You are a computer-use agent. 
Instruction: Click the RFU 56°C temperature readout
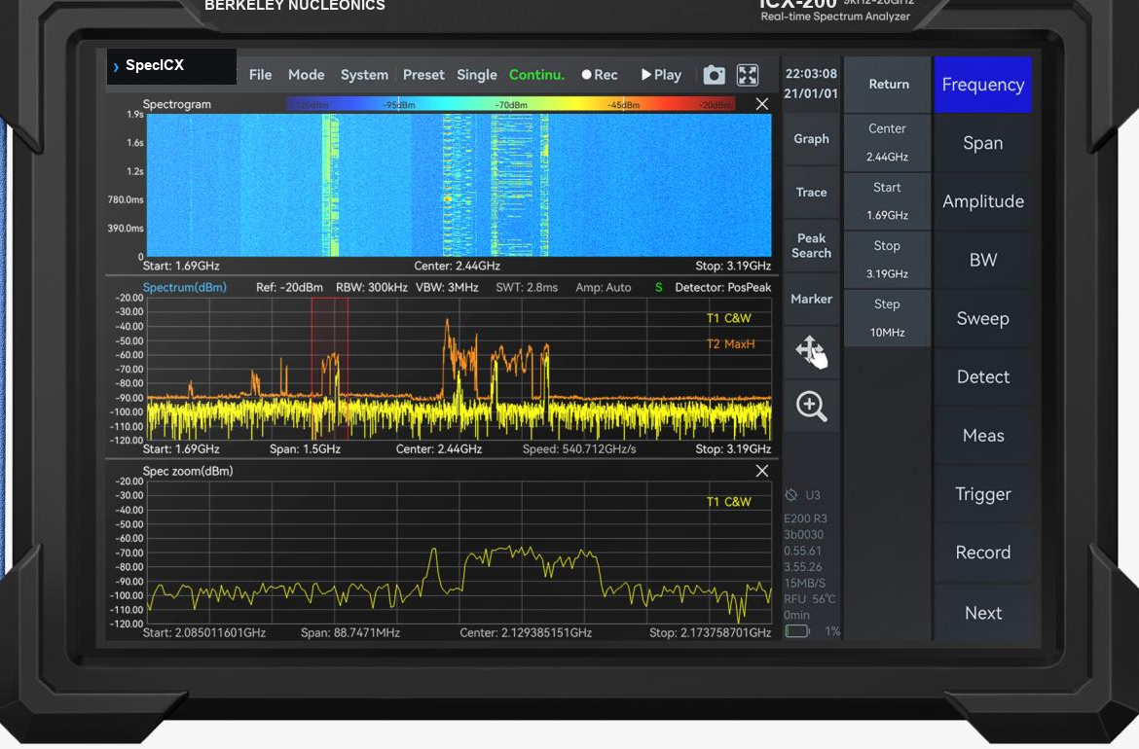click(809, 599)
